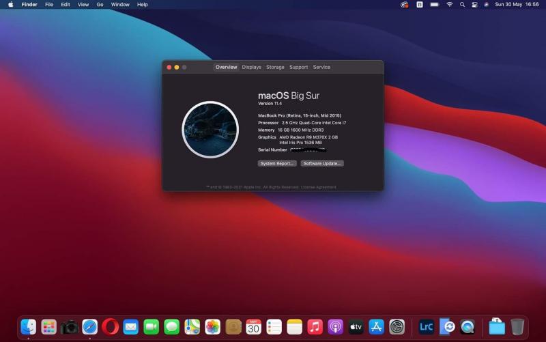Launch the Music app

point(315,327)
